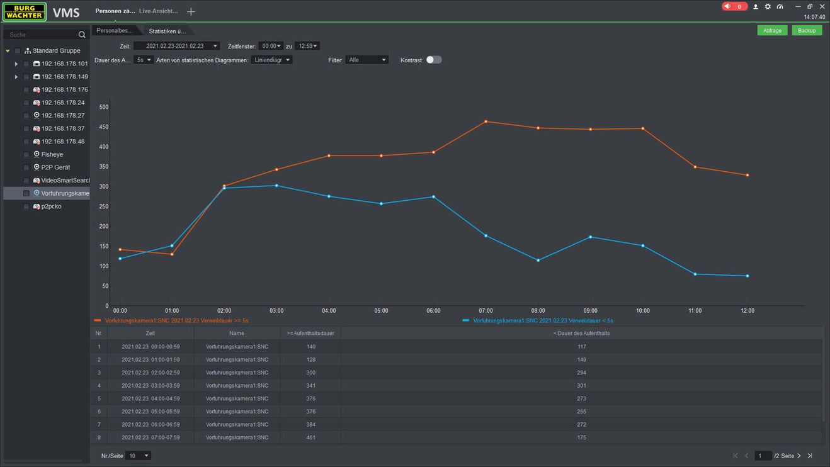Select the Personalbes... sub-tab
Image resolution: width=830 pixels, height=467 pixels.
[115, 30]
